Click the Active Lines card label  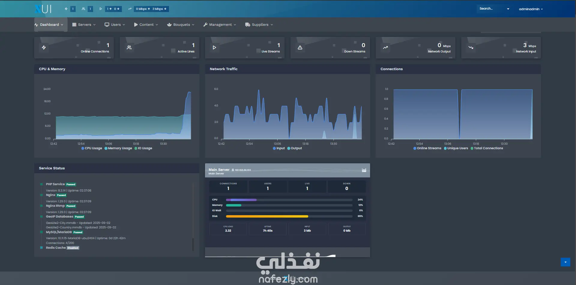point(186,52)
